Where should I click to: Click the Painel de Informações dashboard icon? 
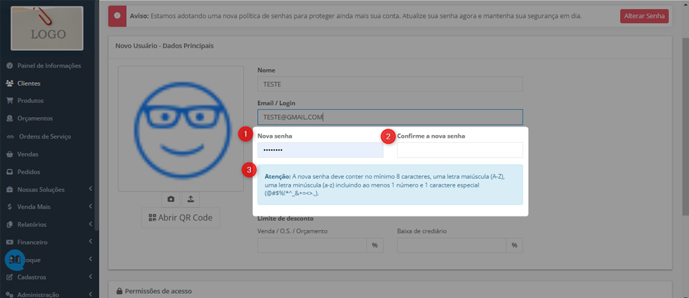(9, 66)
